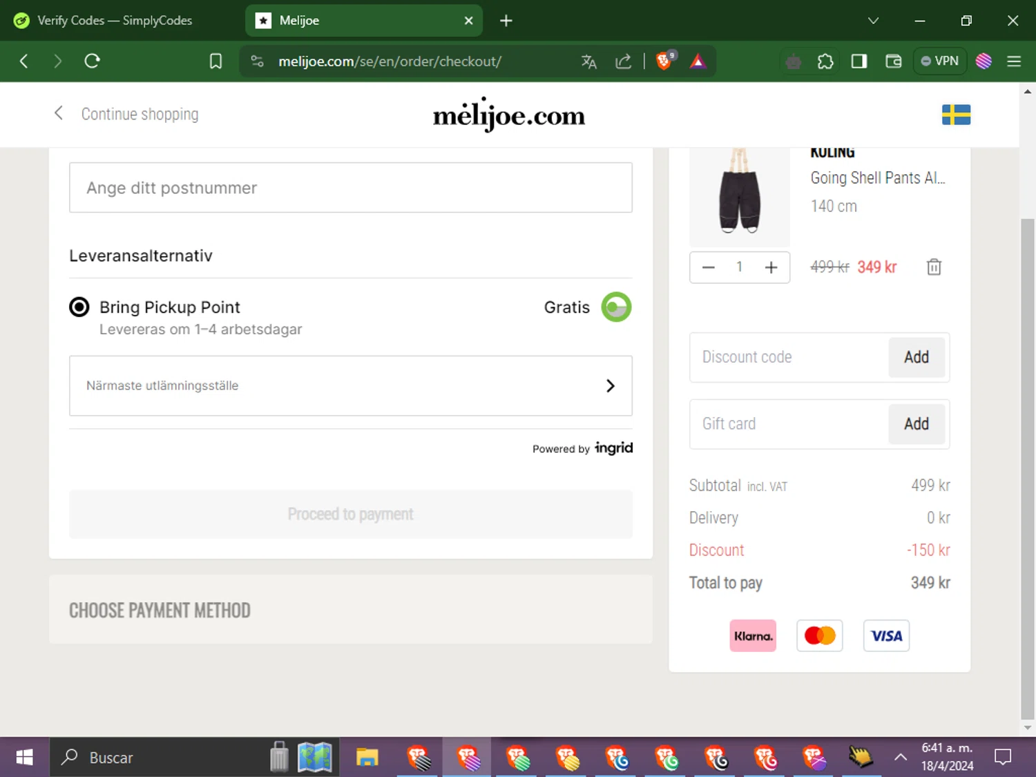This screenshot has width=1036, height=777.
Task: Click the ingrid logo link
Action: [613, 448]
